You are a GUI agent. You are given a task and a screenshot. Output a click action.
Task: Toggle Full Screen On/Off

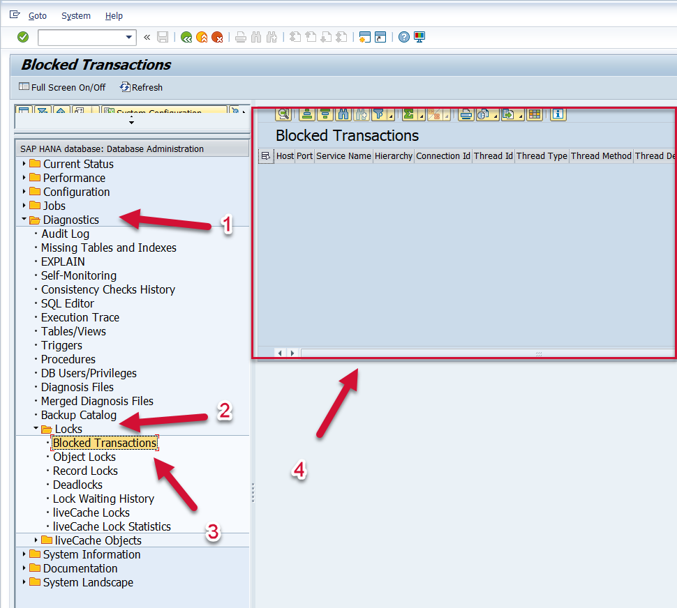62,87
